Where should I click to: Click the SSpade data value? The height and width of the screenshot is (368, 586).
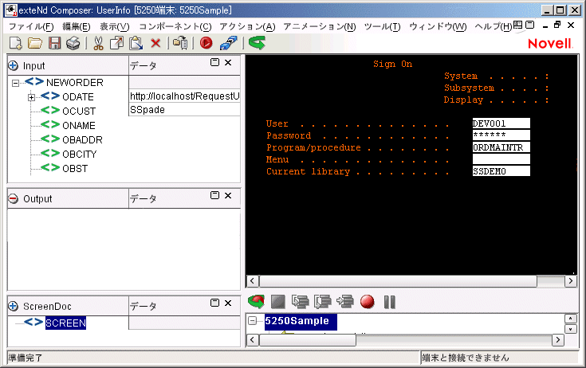(x=184, y=110)
